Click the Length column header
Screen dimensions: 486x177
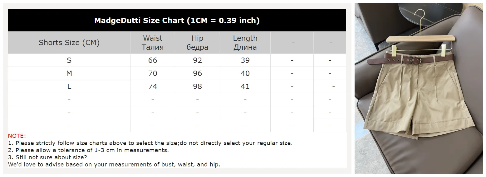click(245, 43)
